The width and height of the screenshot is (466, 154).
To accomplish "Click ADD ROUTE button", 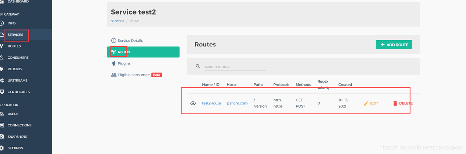I will pos(394,45).
